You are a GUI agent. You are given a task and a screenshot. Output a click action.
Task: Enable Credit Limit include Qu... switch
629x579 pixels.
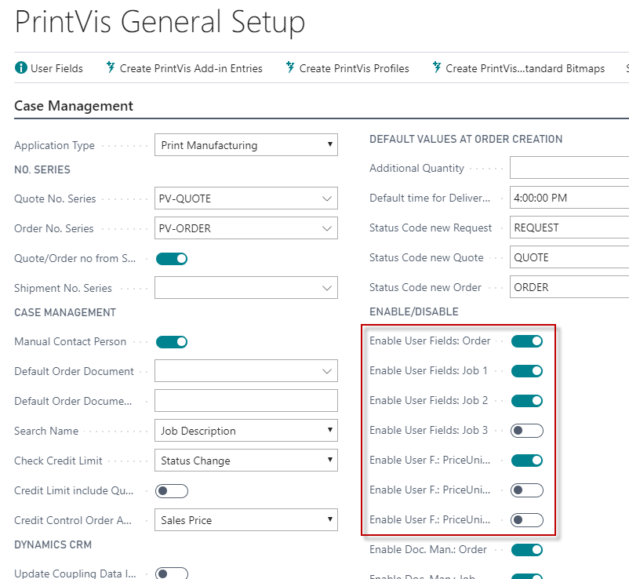pyautogui.click(x=172, y=490)
